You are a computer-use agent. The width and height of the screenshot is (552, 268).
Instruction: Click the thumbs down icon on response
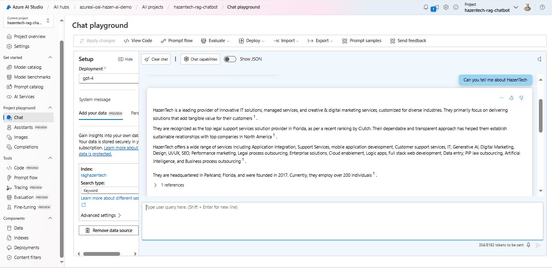(521, 98)
